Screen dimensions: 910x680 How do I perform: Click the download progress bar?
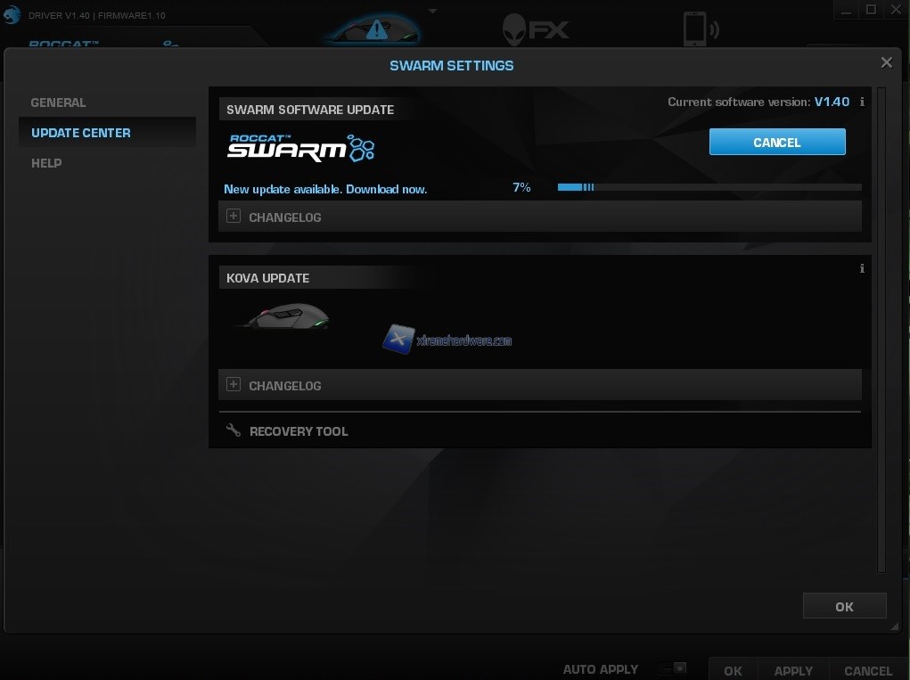coord(709,187)
